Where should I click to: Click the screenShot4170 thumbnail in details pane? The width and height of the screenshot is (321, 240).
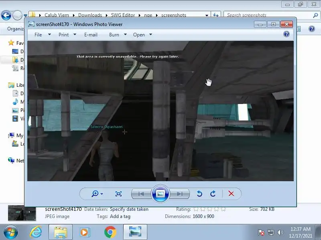[22, 213]
